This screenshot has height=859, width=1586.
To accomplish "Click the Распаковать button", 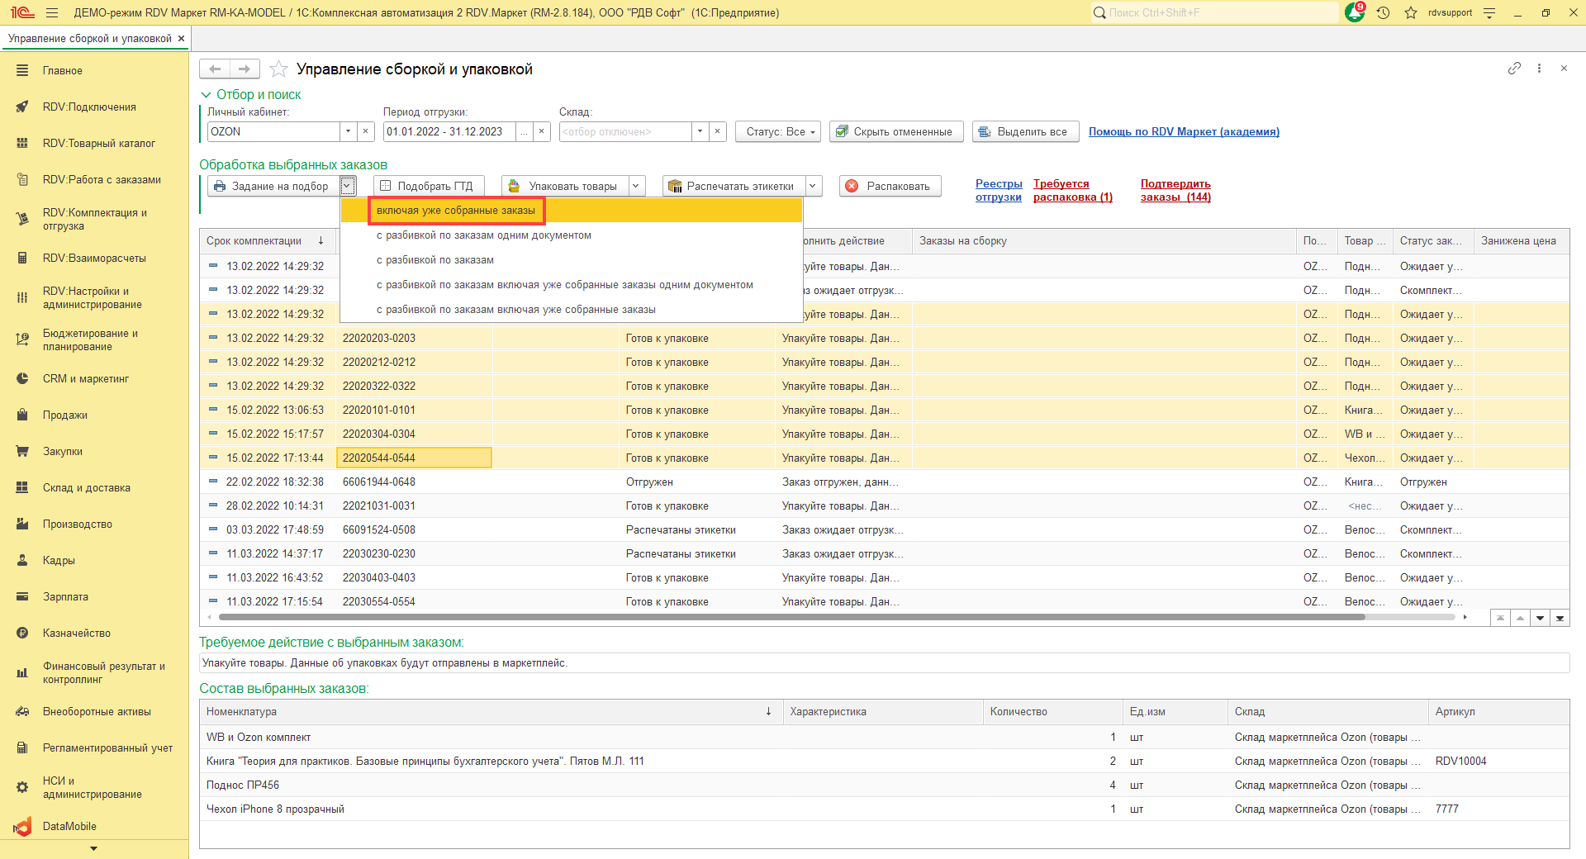I will click(890, 186).
